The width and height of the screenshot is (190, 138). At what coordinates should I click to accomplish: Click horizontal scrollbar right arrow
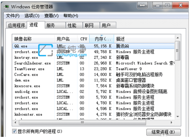171,123
